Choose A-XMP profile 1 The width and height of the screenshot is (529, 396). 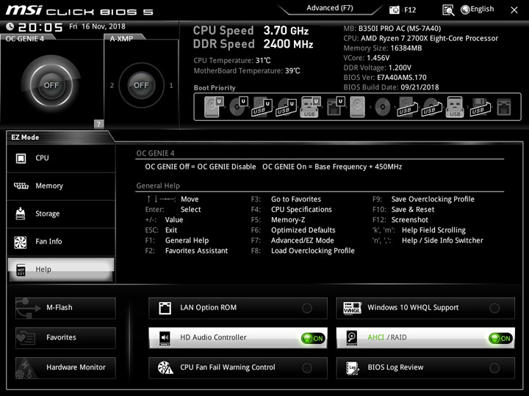click(171, 86)
